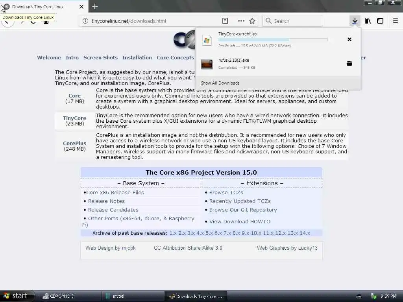Open the Installation navigation link
This screenshot has width=403, height=302.
[137, 57]
